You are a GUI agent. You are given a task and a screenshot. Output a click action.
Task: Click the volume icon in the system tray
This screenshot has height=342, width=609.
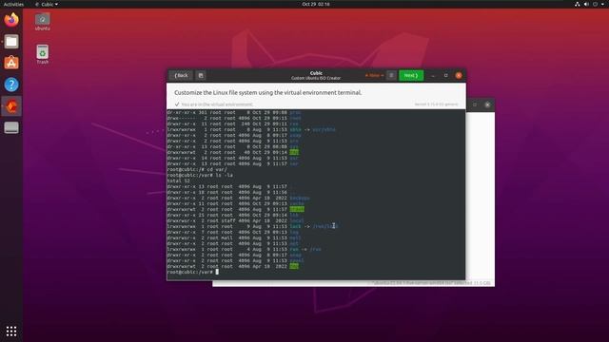(586, 4)
